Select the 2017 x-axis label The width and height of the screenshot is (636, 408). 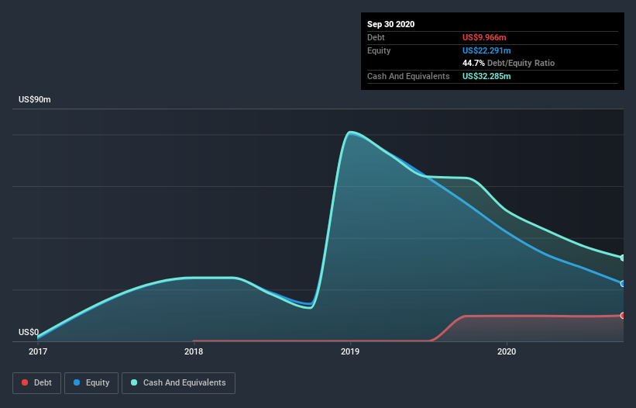(x=38, y=351)
